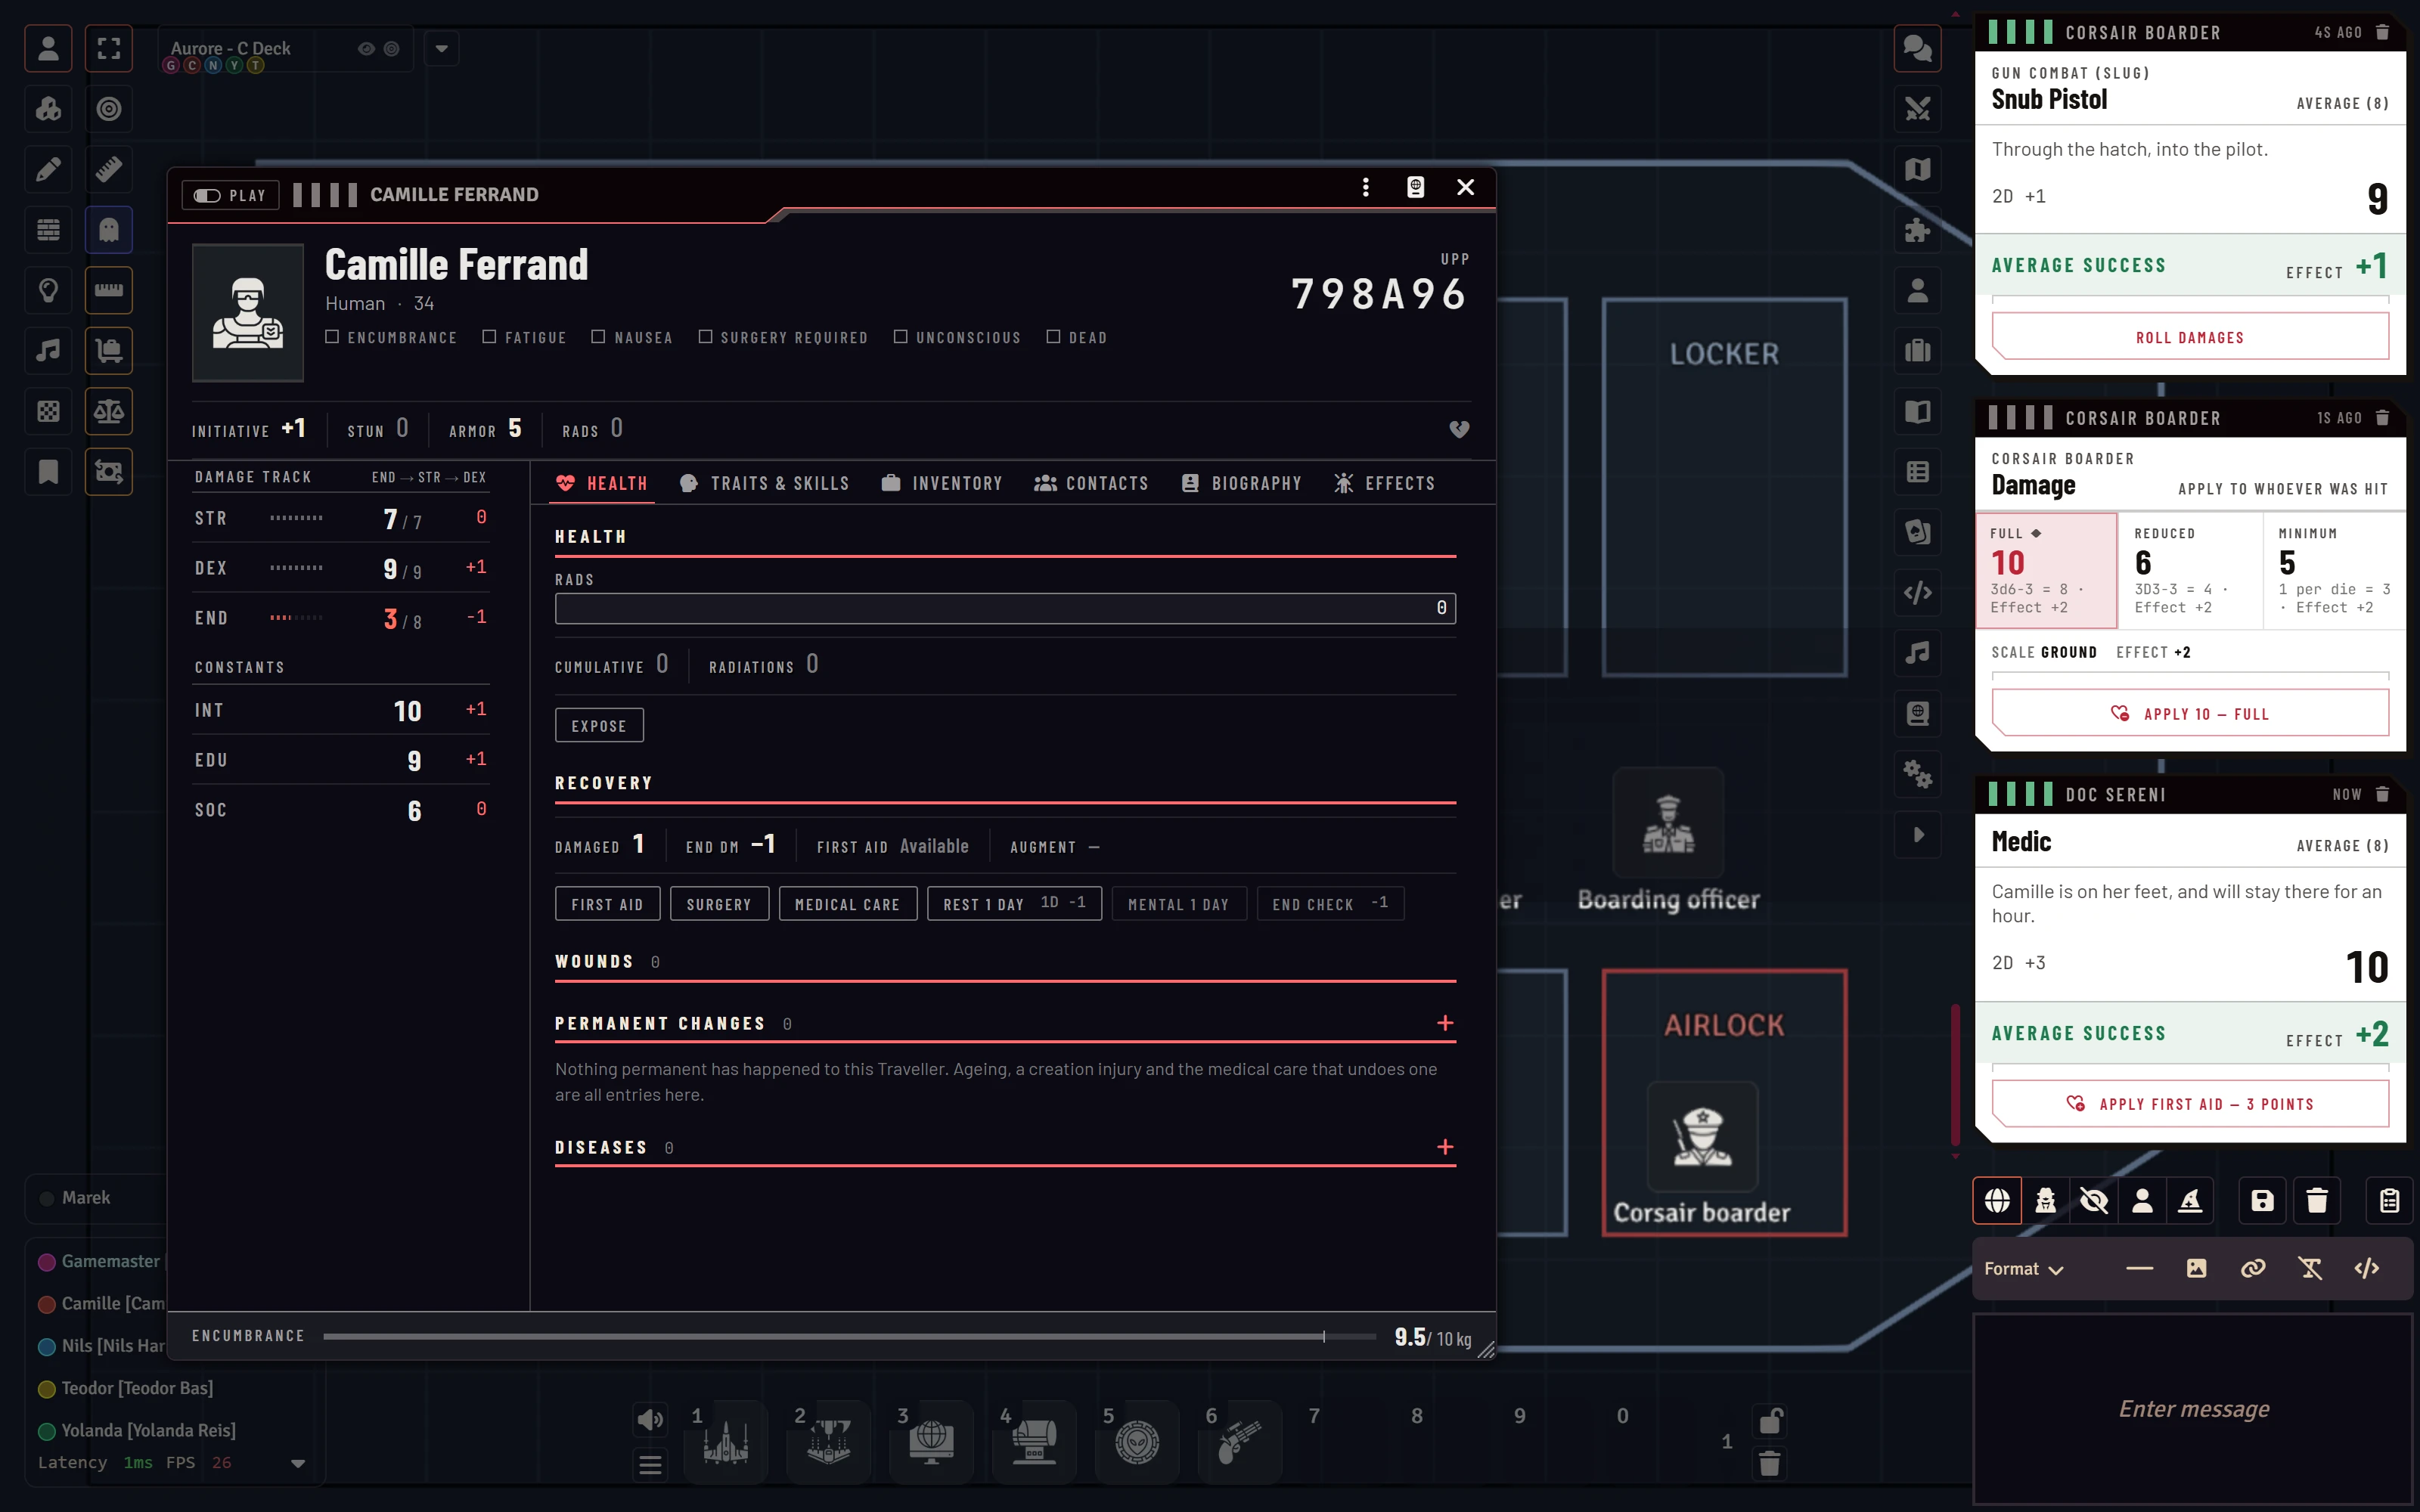Open the Format dropdown in chat editor

pos(2025,1269)
